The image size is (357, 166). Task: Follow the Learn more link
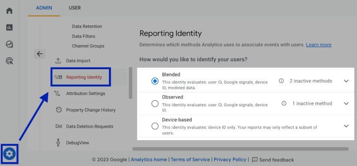(x=319, y=45)
